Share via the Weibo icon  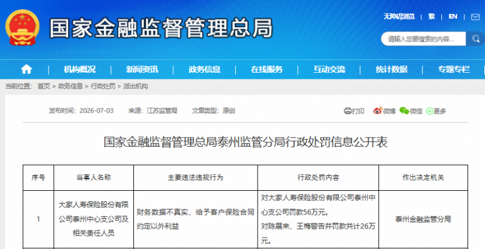point(378,111)
